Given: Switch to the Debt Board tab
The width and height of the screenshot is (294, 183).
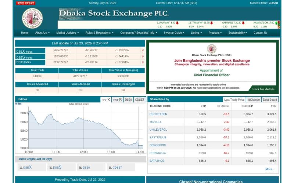Looking at the screenshot, I should (270, 100).
